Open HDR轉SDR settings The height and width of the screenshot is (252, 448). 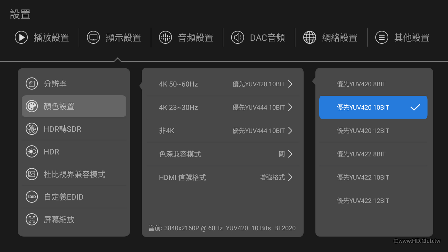[x=74, y=129]
